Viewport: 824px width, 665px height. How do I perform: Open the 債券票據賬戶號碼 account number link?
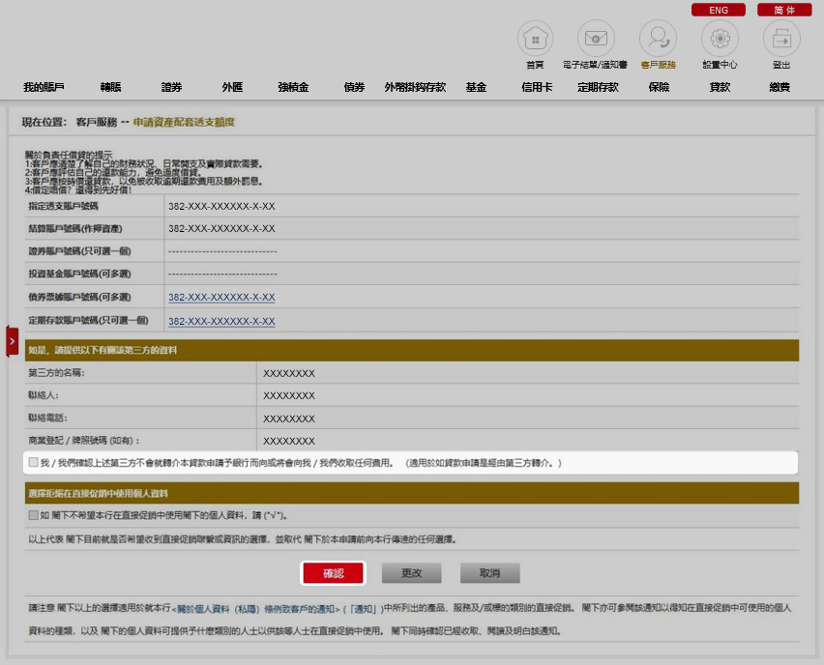click(x=221, y=298)
